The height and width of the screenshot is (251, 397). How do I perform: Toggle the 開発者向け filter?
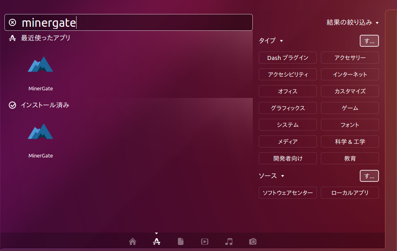(x=288, y=158)
